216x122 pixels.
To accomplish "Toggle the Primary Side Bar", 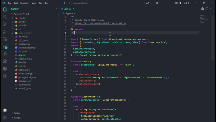I will (x=181, y=3).
